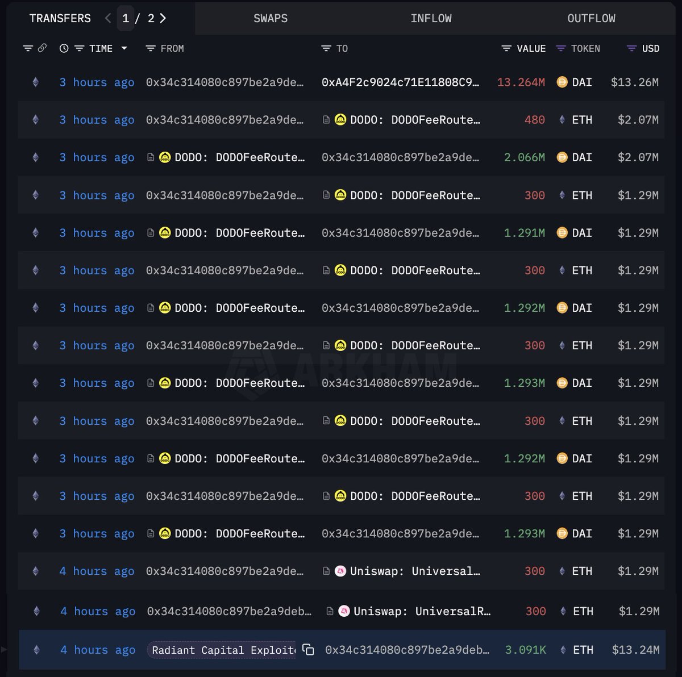Go to next page with right chevron
The width and height of the screenshot is (682, 677).
(x=163, y=18)
